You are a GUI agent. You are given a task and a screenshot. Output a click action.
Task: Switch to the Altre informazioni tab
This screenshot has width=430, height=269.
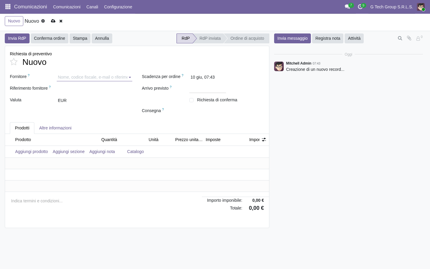(55, 128)
